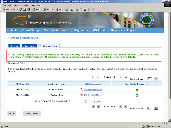
Task: Click the Done button
Action: coord(12,113)
